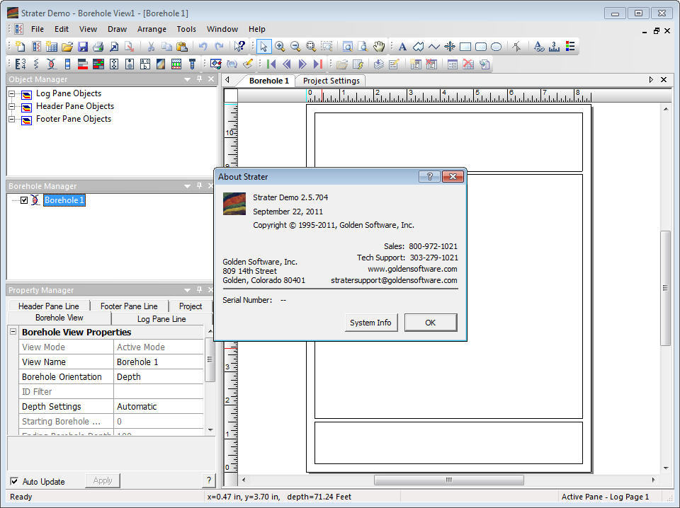The height and width of the screenshot is (508, 680).
Task: Open the Tools menu
Action: point(186,29)
